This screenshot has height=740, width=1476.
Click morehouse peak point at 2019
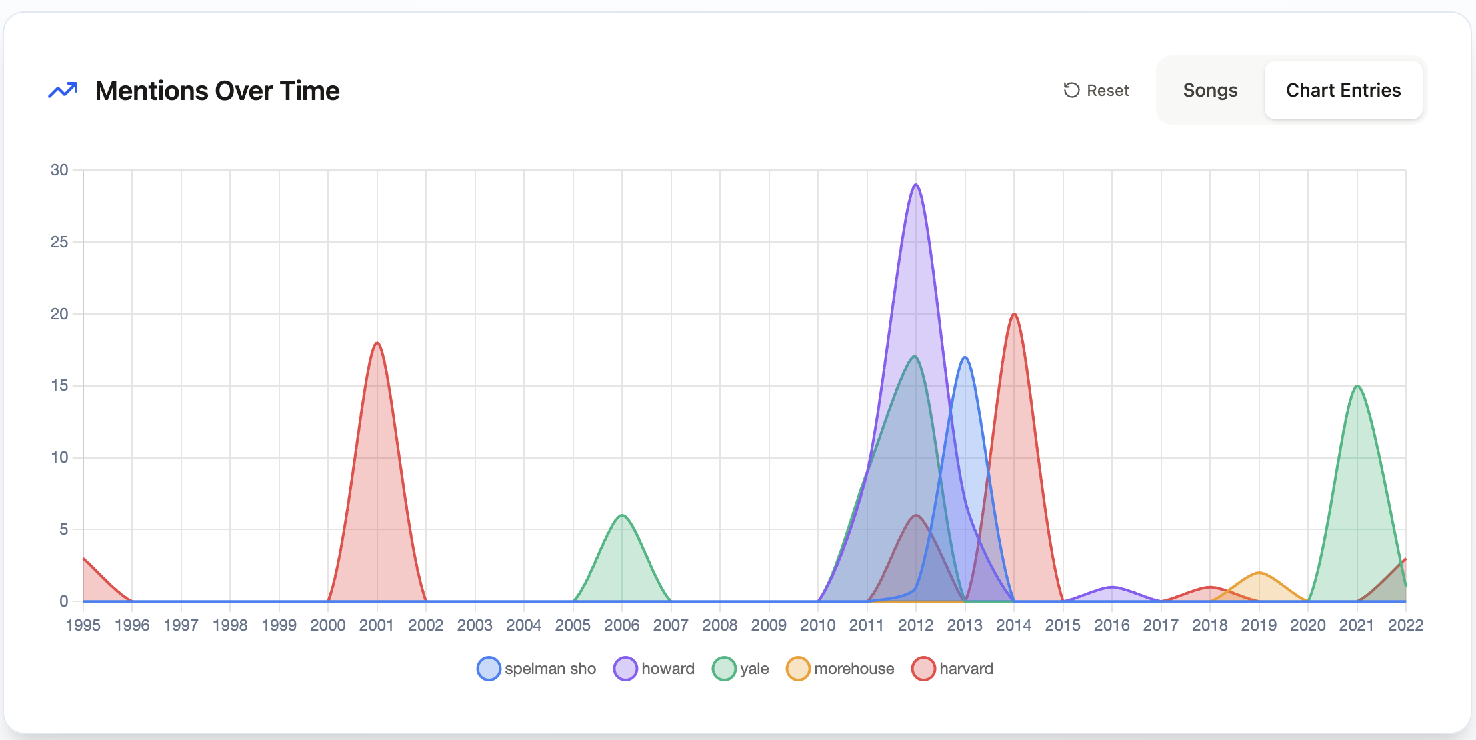[1259, 573]
